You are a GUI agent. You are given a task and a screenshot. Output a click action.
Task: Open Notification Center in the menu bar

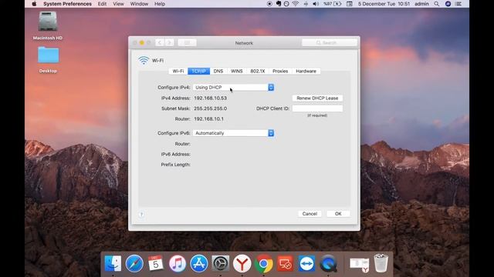tap(458, 4)
